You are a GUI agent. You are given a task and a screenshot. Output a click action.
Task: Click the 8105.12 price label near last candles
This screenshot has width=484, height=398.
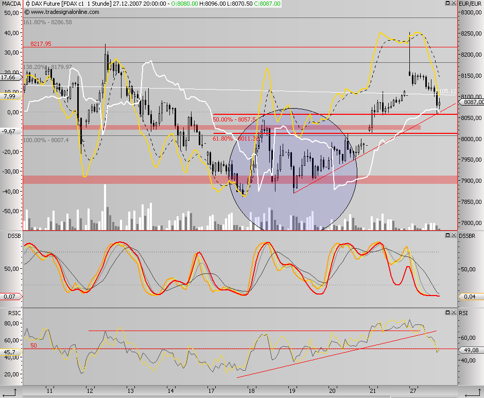(446, 91)
